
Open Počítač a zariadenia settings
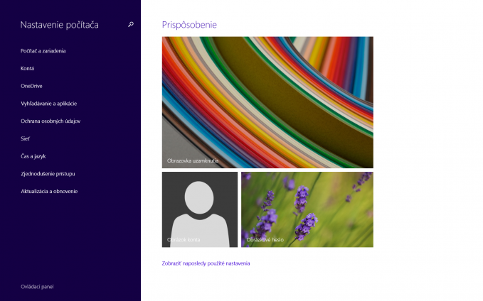pyautogui.click(x=43, y=51)
